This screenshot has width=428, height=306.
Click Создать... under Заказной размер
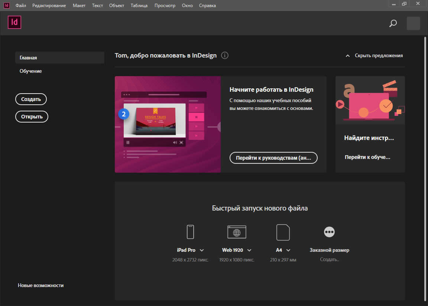click(330, 259)
